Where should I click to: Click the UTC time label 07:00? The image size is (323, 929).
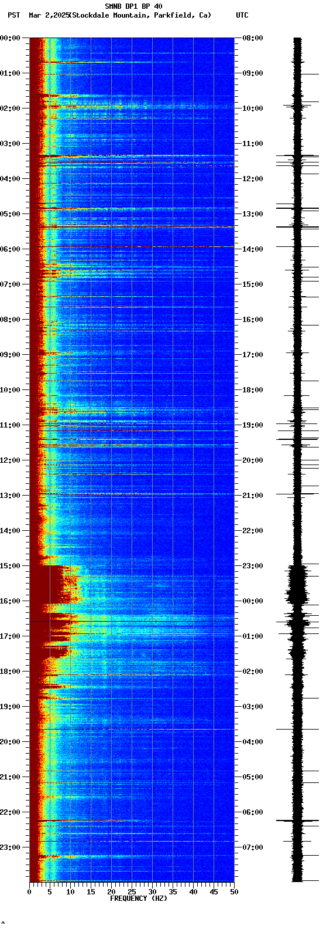click(x=253, y=847)
